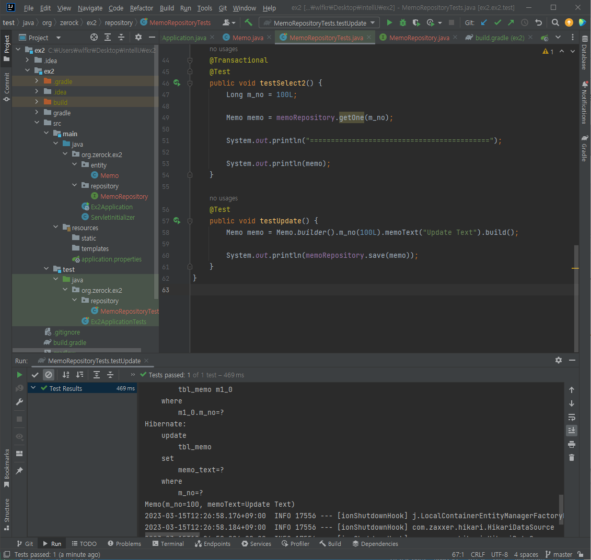Open the Terminal tool window

pos(168,544)
